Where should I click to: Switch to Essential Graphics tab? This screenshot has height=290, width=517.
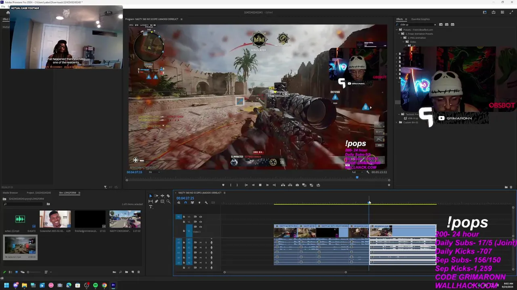coord(420,19)
